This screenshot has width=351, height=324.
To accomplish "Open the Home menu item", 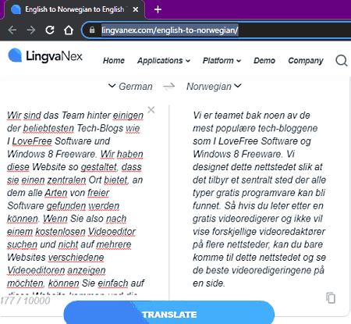I will coord(114,61).
